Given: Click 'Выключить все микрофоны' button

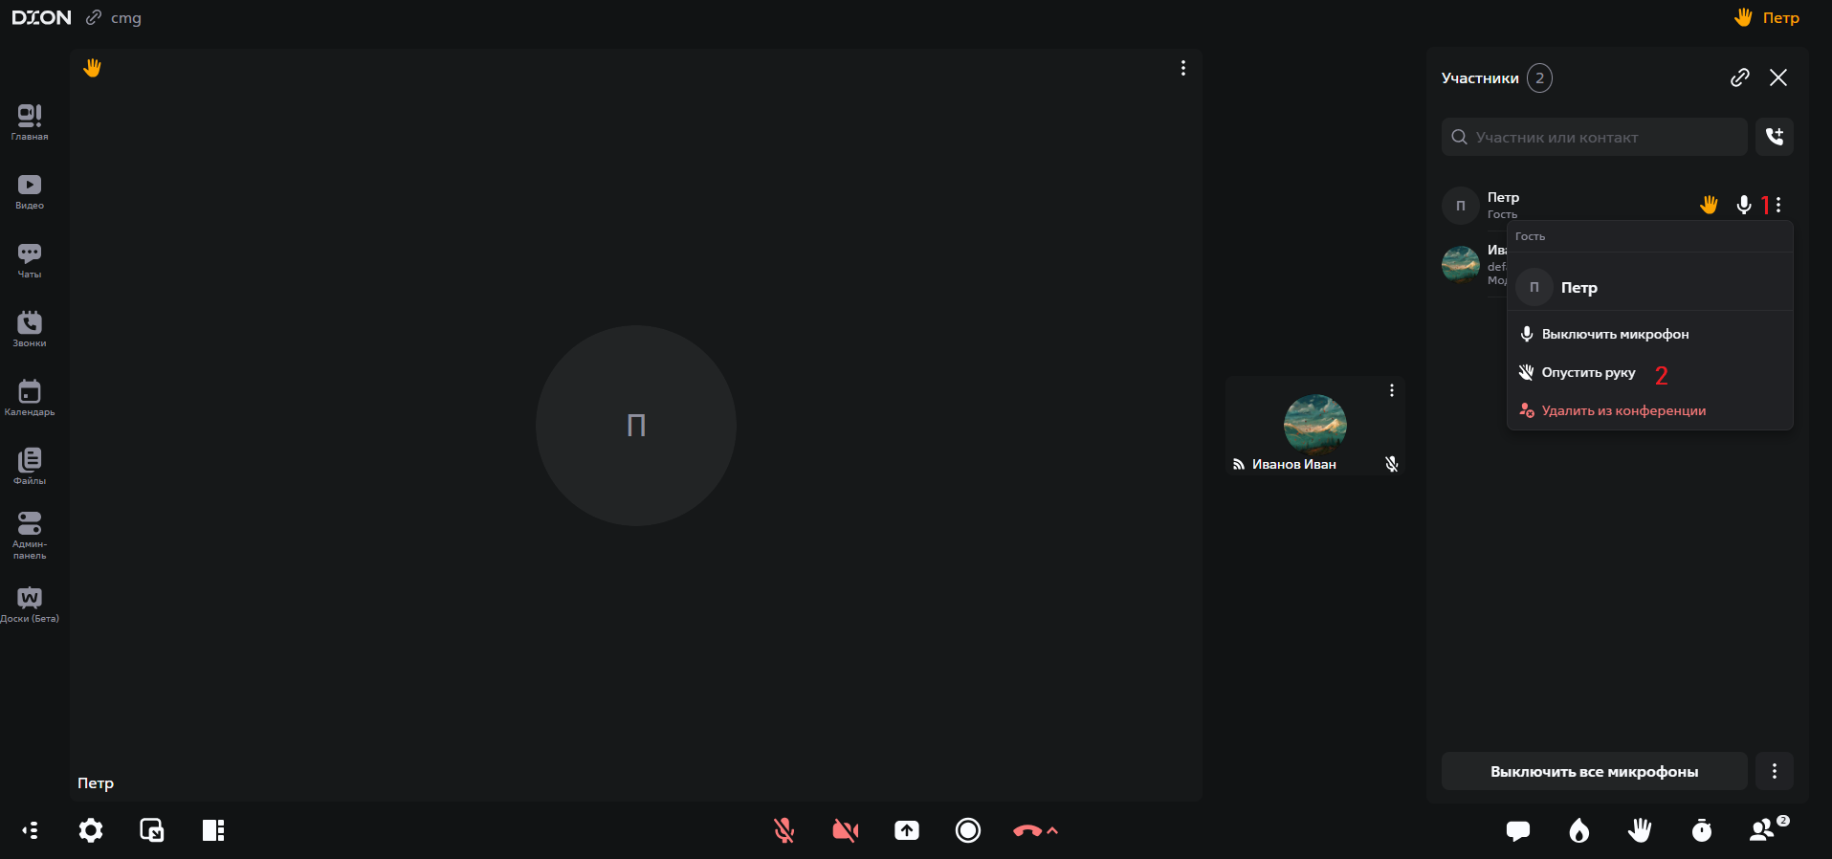Looking at the screenshot, I should coord(1594,771).
